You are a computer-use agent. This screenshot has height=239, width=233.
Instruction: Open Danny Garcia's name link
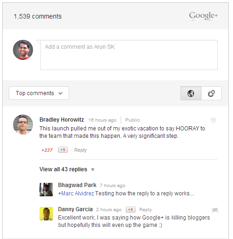coord(75,209)
